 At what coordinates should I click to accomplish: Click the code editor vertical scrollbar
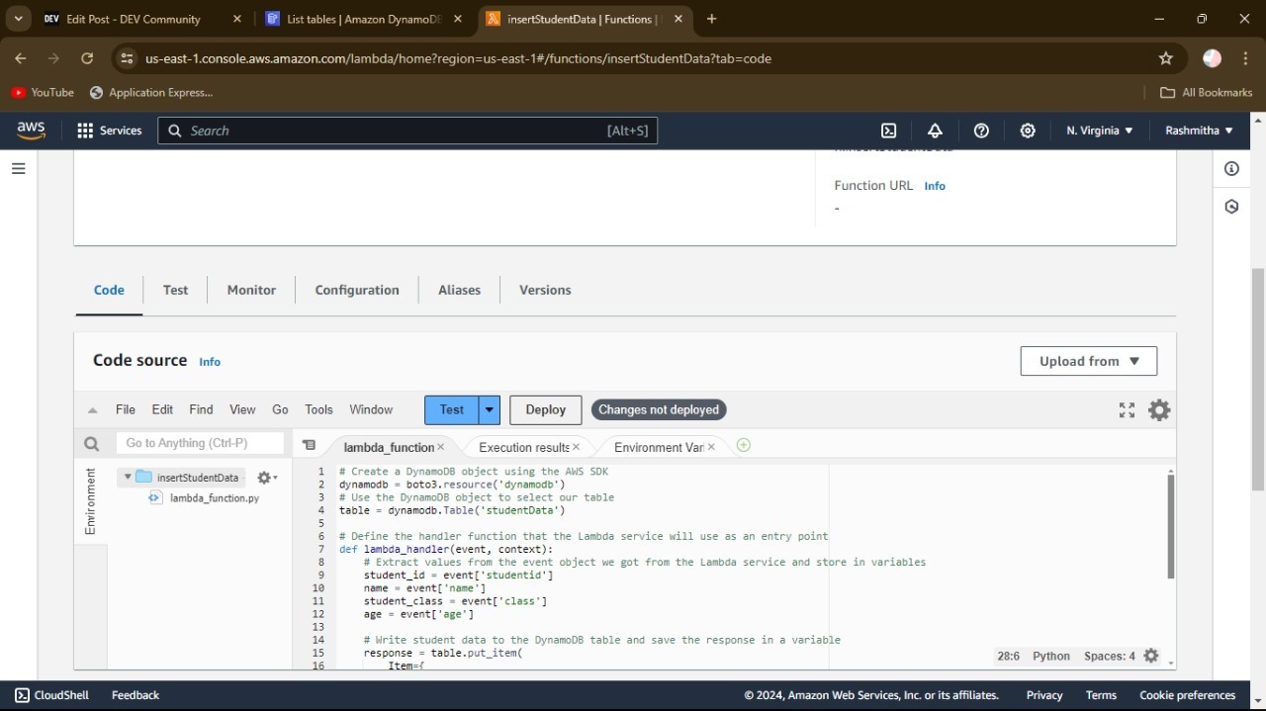coord(1170,525)
